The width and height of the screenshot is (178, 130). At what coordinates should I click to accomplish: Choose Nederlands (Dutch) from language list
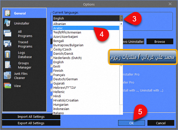click(x=86, y=58)
